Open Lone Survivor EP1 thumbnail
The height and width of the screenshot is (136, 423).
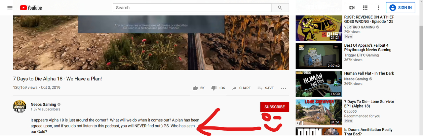318,113
